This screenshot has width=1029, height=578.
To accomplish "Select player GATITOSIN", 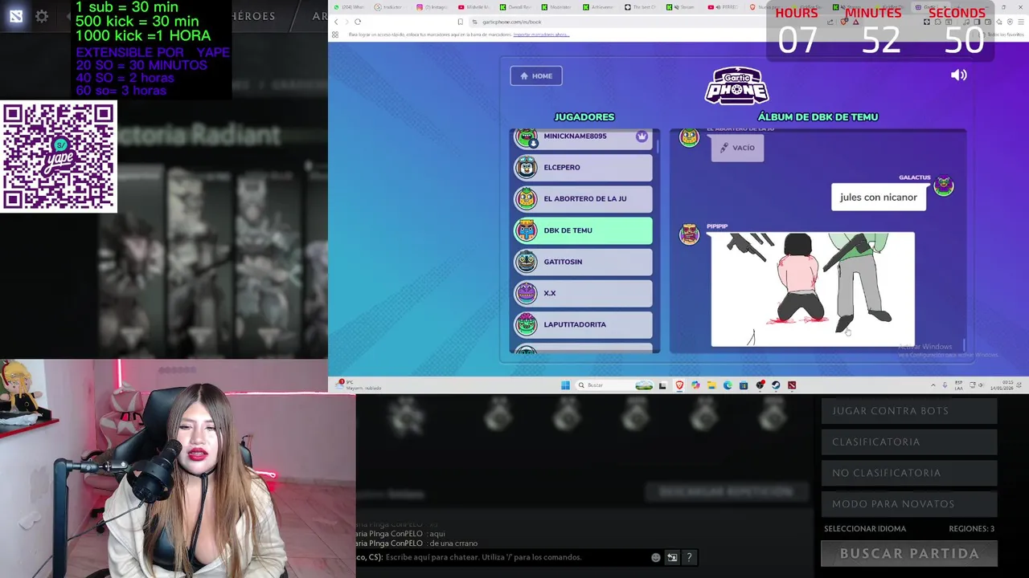I will tap(583, 262).
